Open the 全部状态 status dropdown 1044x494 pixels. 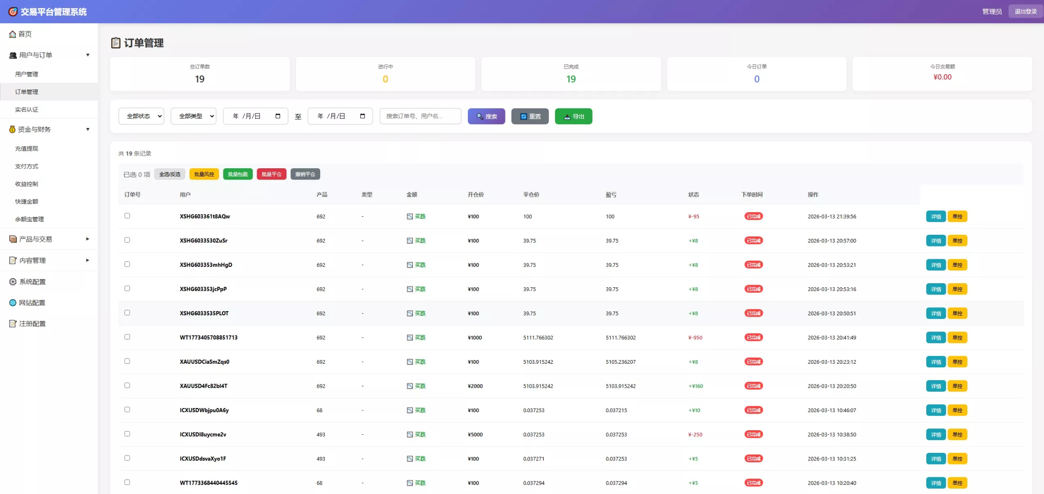(141, 116)
